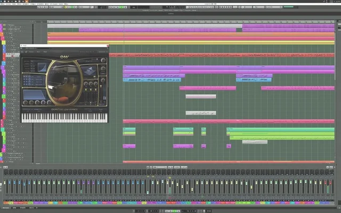Adjust the last knob below the envelope display
The image size is (341, 213).
[x=49, y=102]
